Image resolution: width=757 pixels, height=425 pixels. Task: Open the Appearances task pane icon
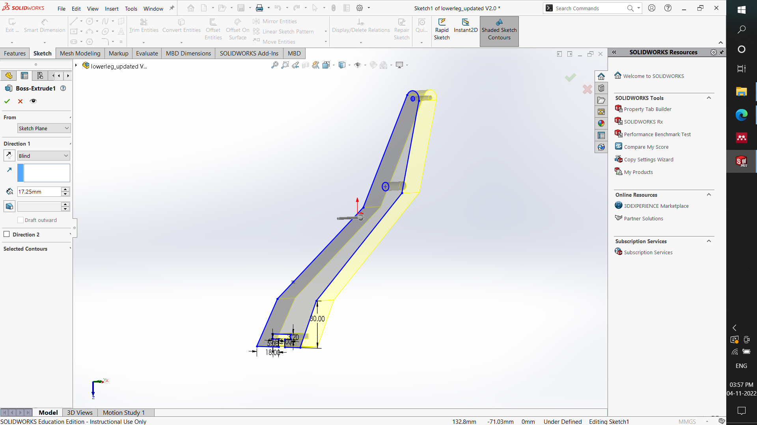(x=601, y=124)
